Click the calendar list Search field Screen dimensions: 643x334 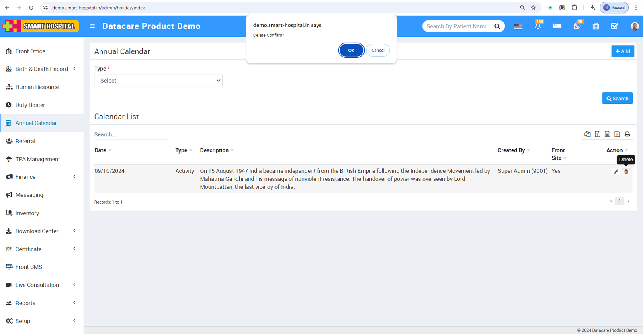click(x=131, y=134)
